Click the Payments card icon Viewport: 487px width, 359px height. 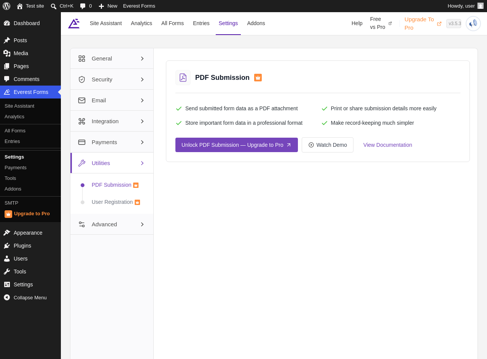82,142
